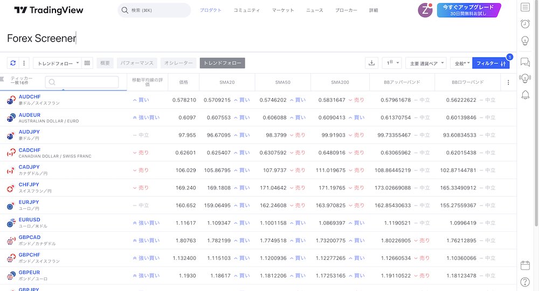The height and width of the screenshot is (291, 539).
Task: Open the EURJPY ticker link
Action: coord(29,202)
